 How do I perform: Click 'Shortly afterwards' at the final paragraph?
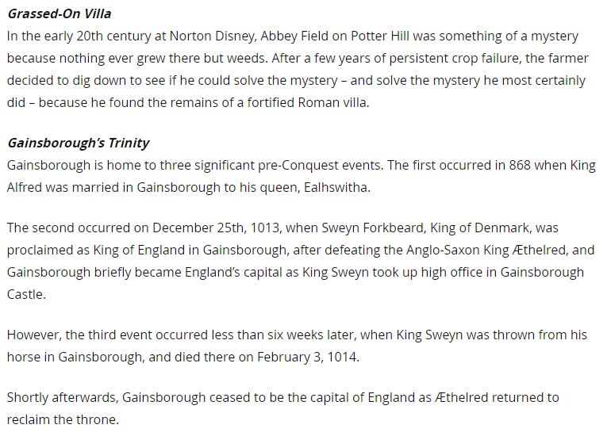click(x=63, y=397)
